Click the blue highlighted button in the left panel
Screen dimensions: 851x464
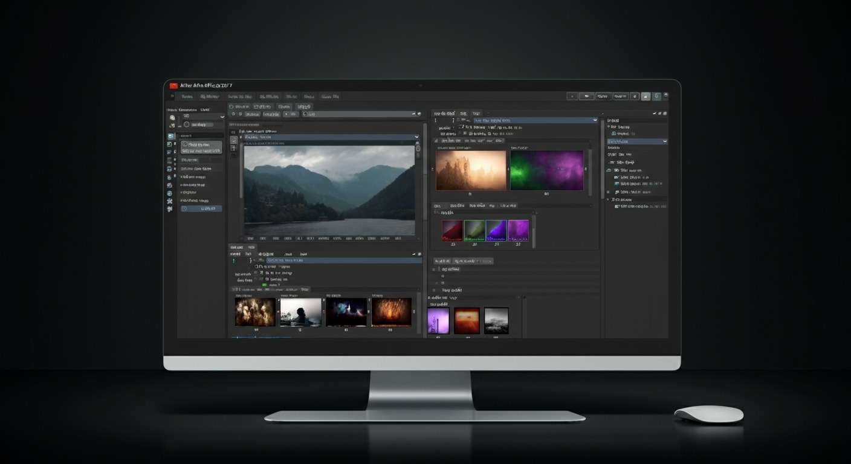(x=201, y=208)
